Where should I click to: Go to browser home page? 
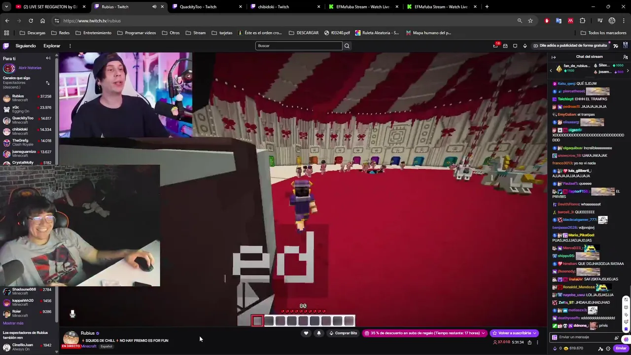coord(42,21)
